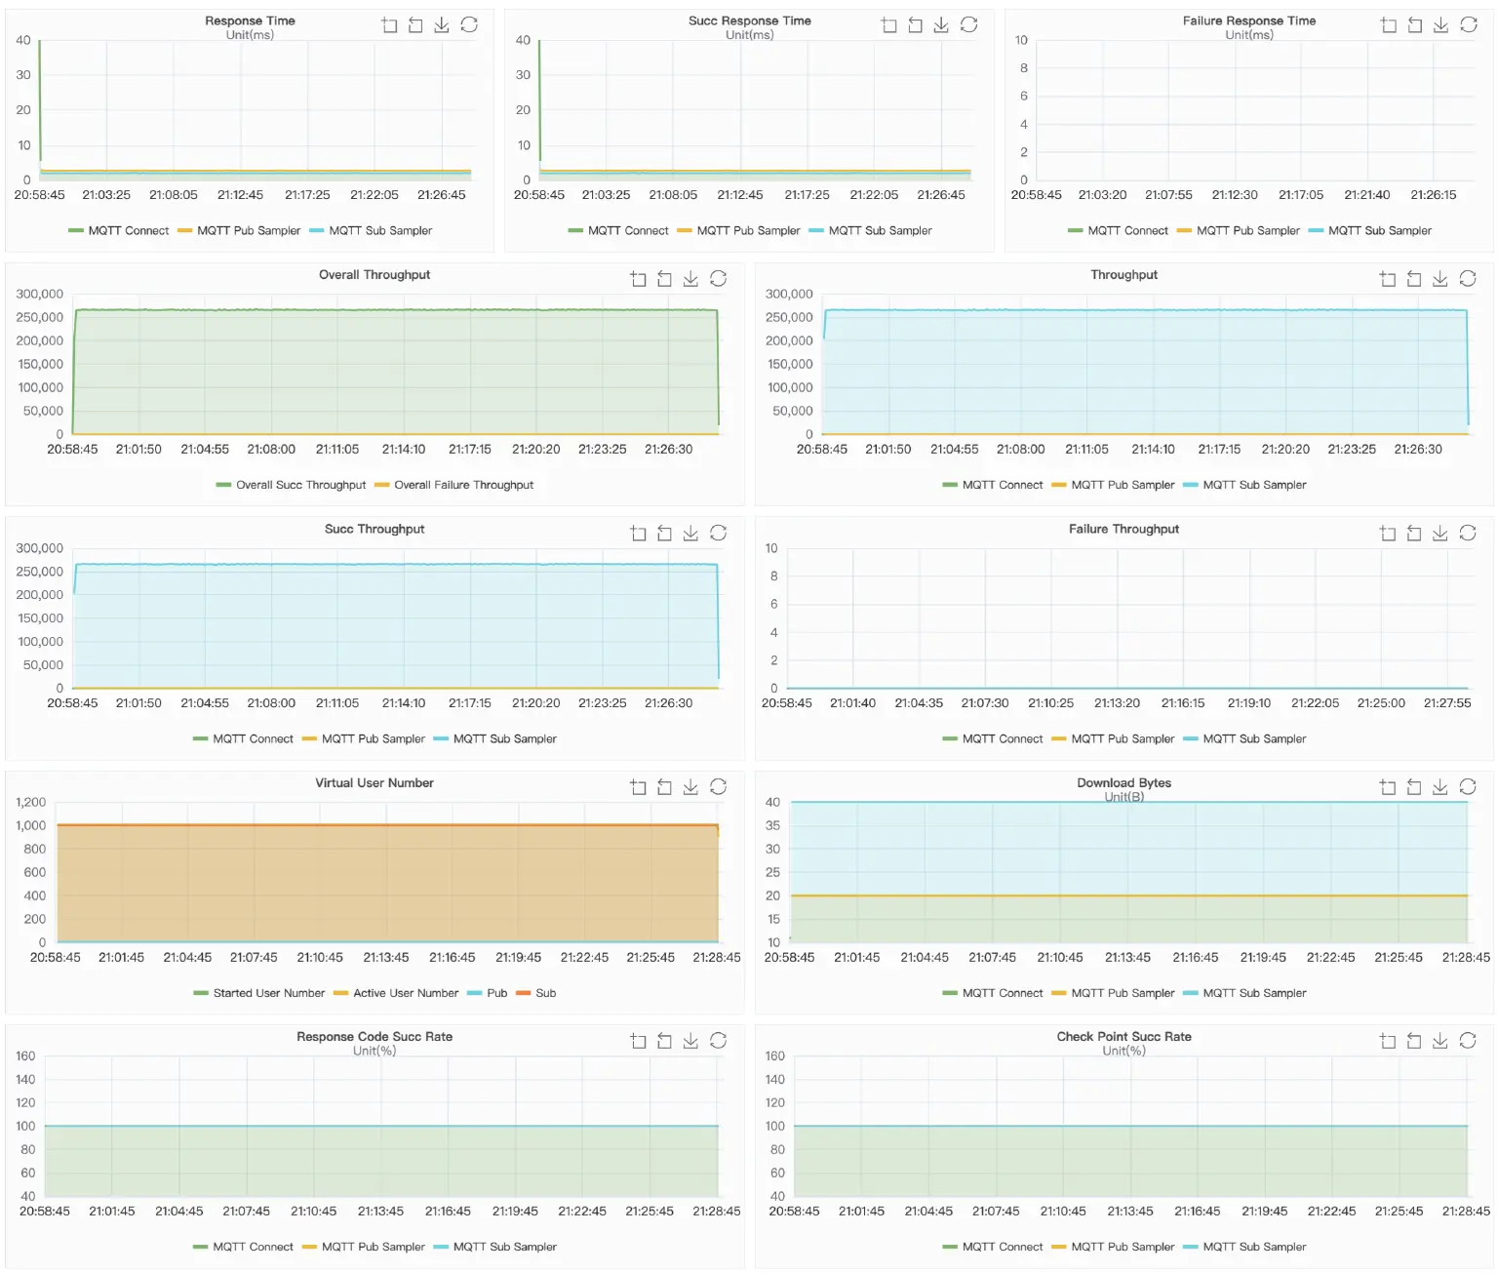Viewport: 1498px width, 1273px height.
Task: Click Overall Succ Throughput green legend swatch
Action: click(224, 485)
